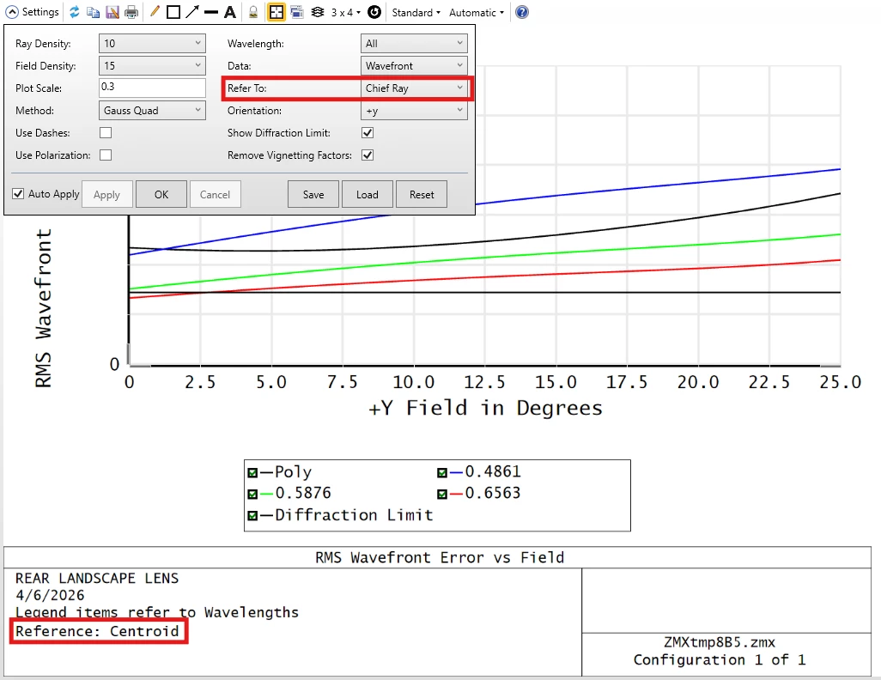This screenshot has width=881, height=680.
Task: Click the Settings label in toolbar
Action: (40, 12)
